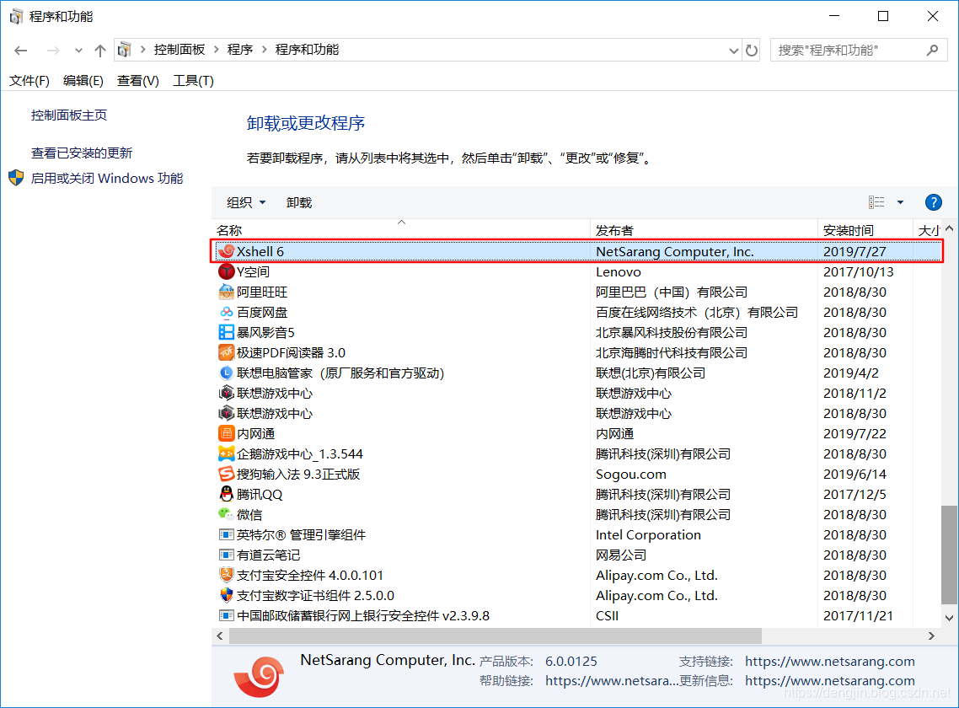This screenshot has width=959, height=708.
Task: Click the change view layout icon
Action: pos(876,202)
